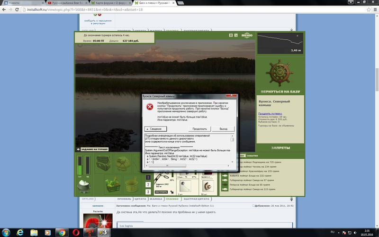Close the Баги и глюки tab

point(173,3)
